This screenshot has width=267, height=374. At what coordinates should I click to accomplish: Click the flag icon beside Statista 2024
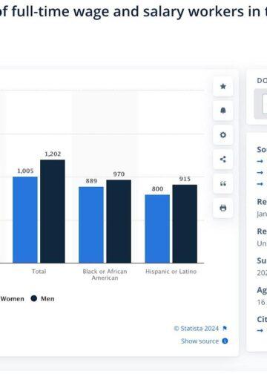click(225, 329)
